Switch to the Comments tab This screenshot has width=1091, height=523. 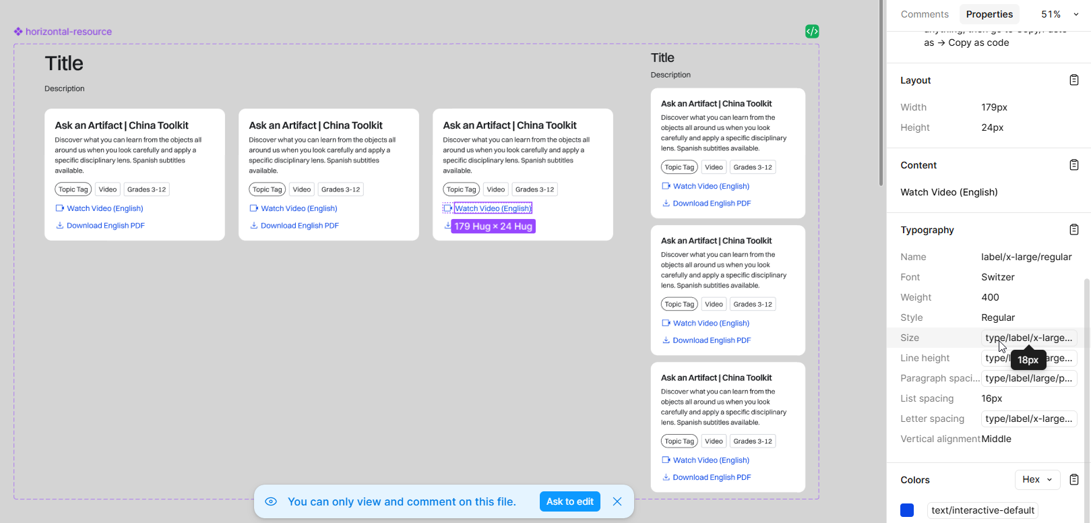[925, 14]
